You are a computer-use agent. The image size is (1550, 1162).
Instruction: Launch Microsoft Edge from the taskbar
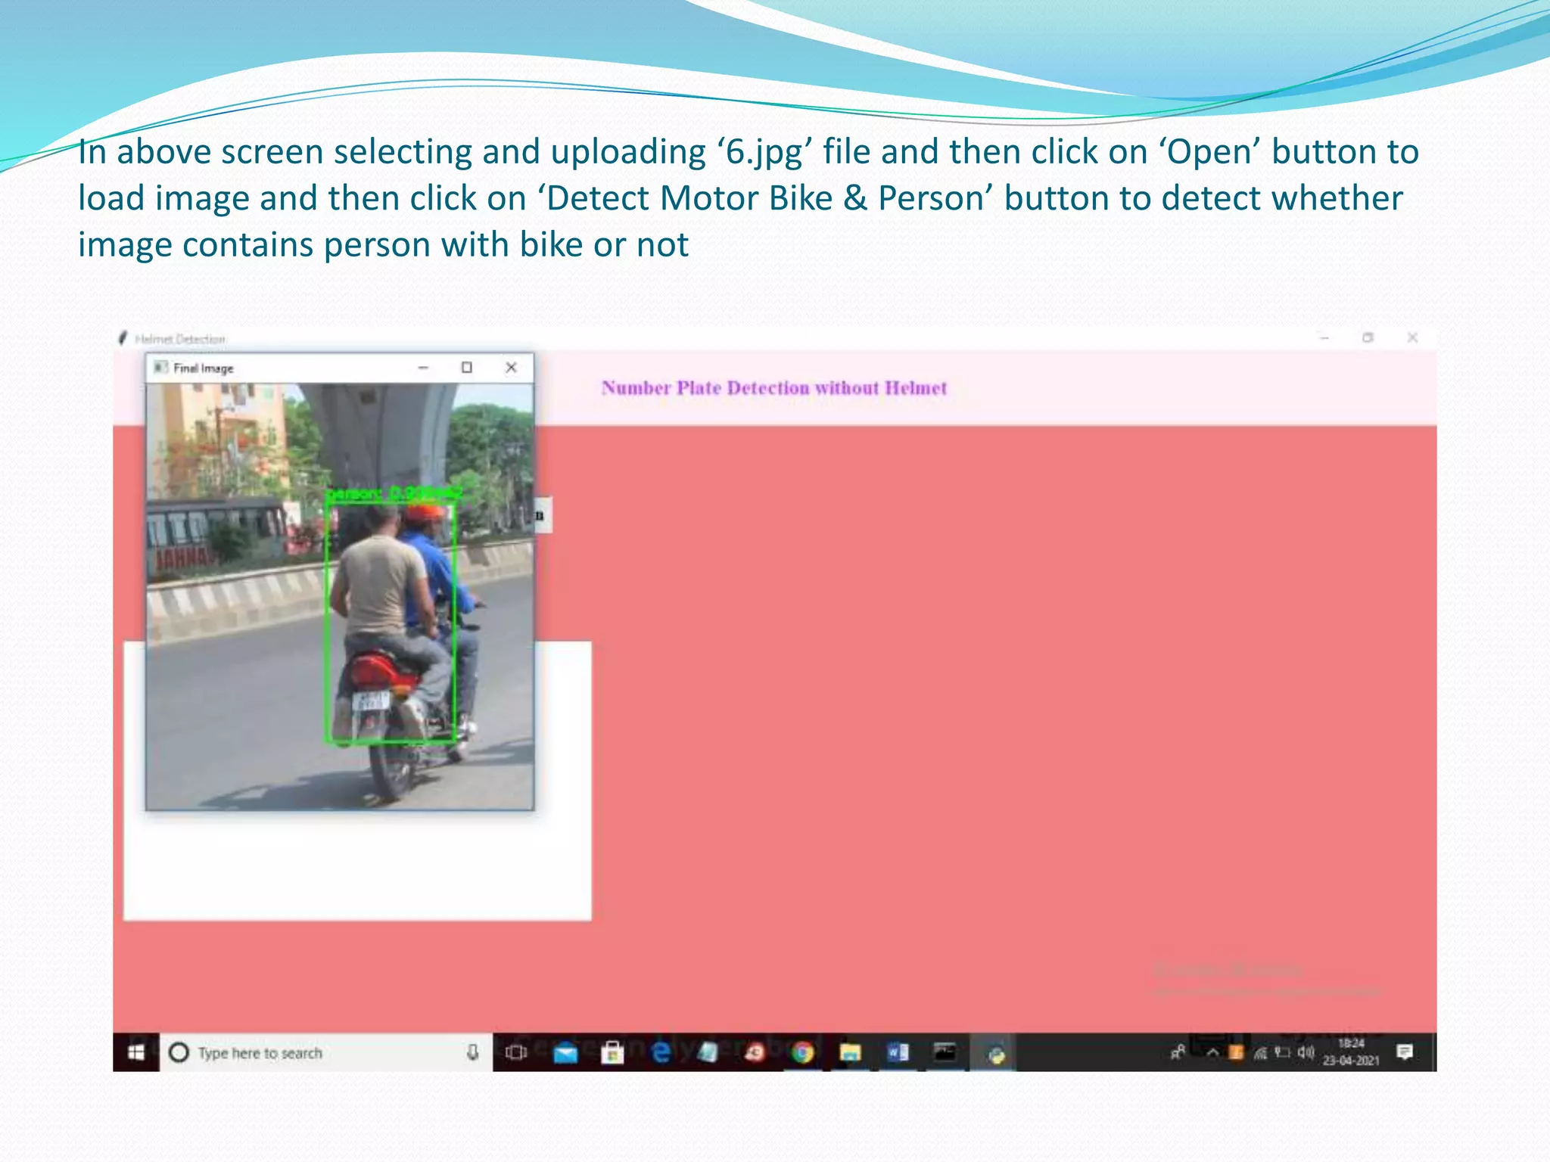point(660,1052)
